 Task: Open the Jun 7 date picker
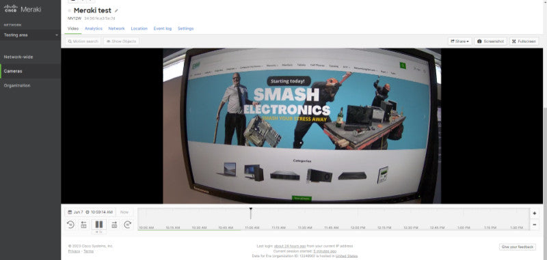pos(75,212)
